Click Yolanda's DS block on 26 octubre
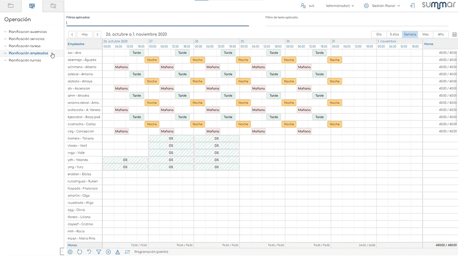The image size is (458, 256). (x=125, y=160)
